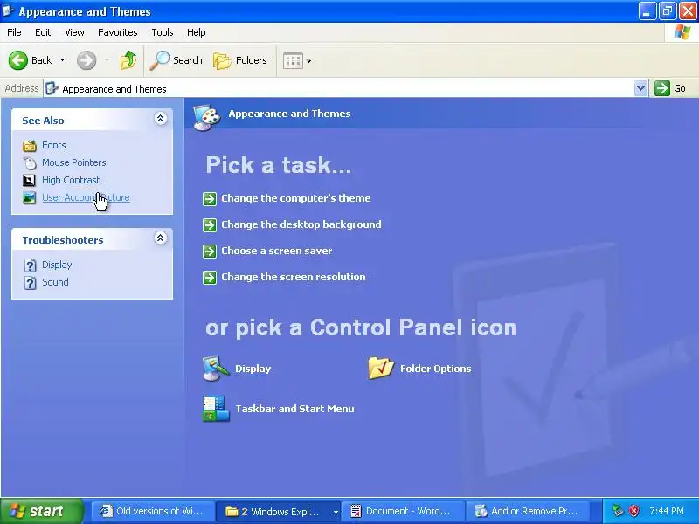This screenshot has width=699, height=524.
Task: Click arrow icon beside Change the computer's theme
Action: pos(210,199)
